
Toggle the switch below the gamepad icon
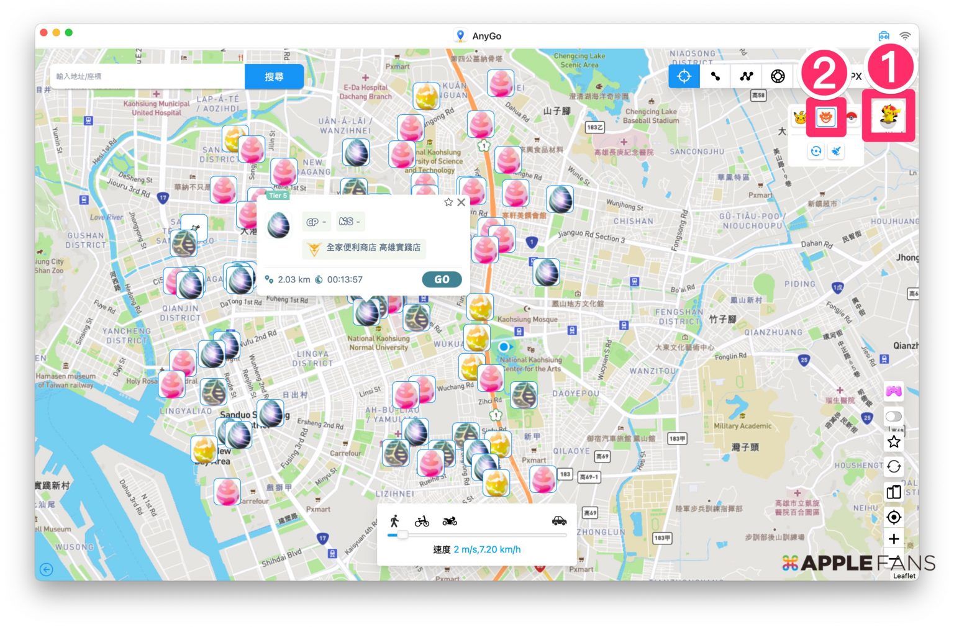(x=894, y=416)
